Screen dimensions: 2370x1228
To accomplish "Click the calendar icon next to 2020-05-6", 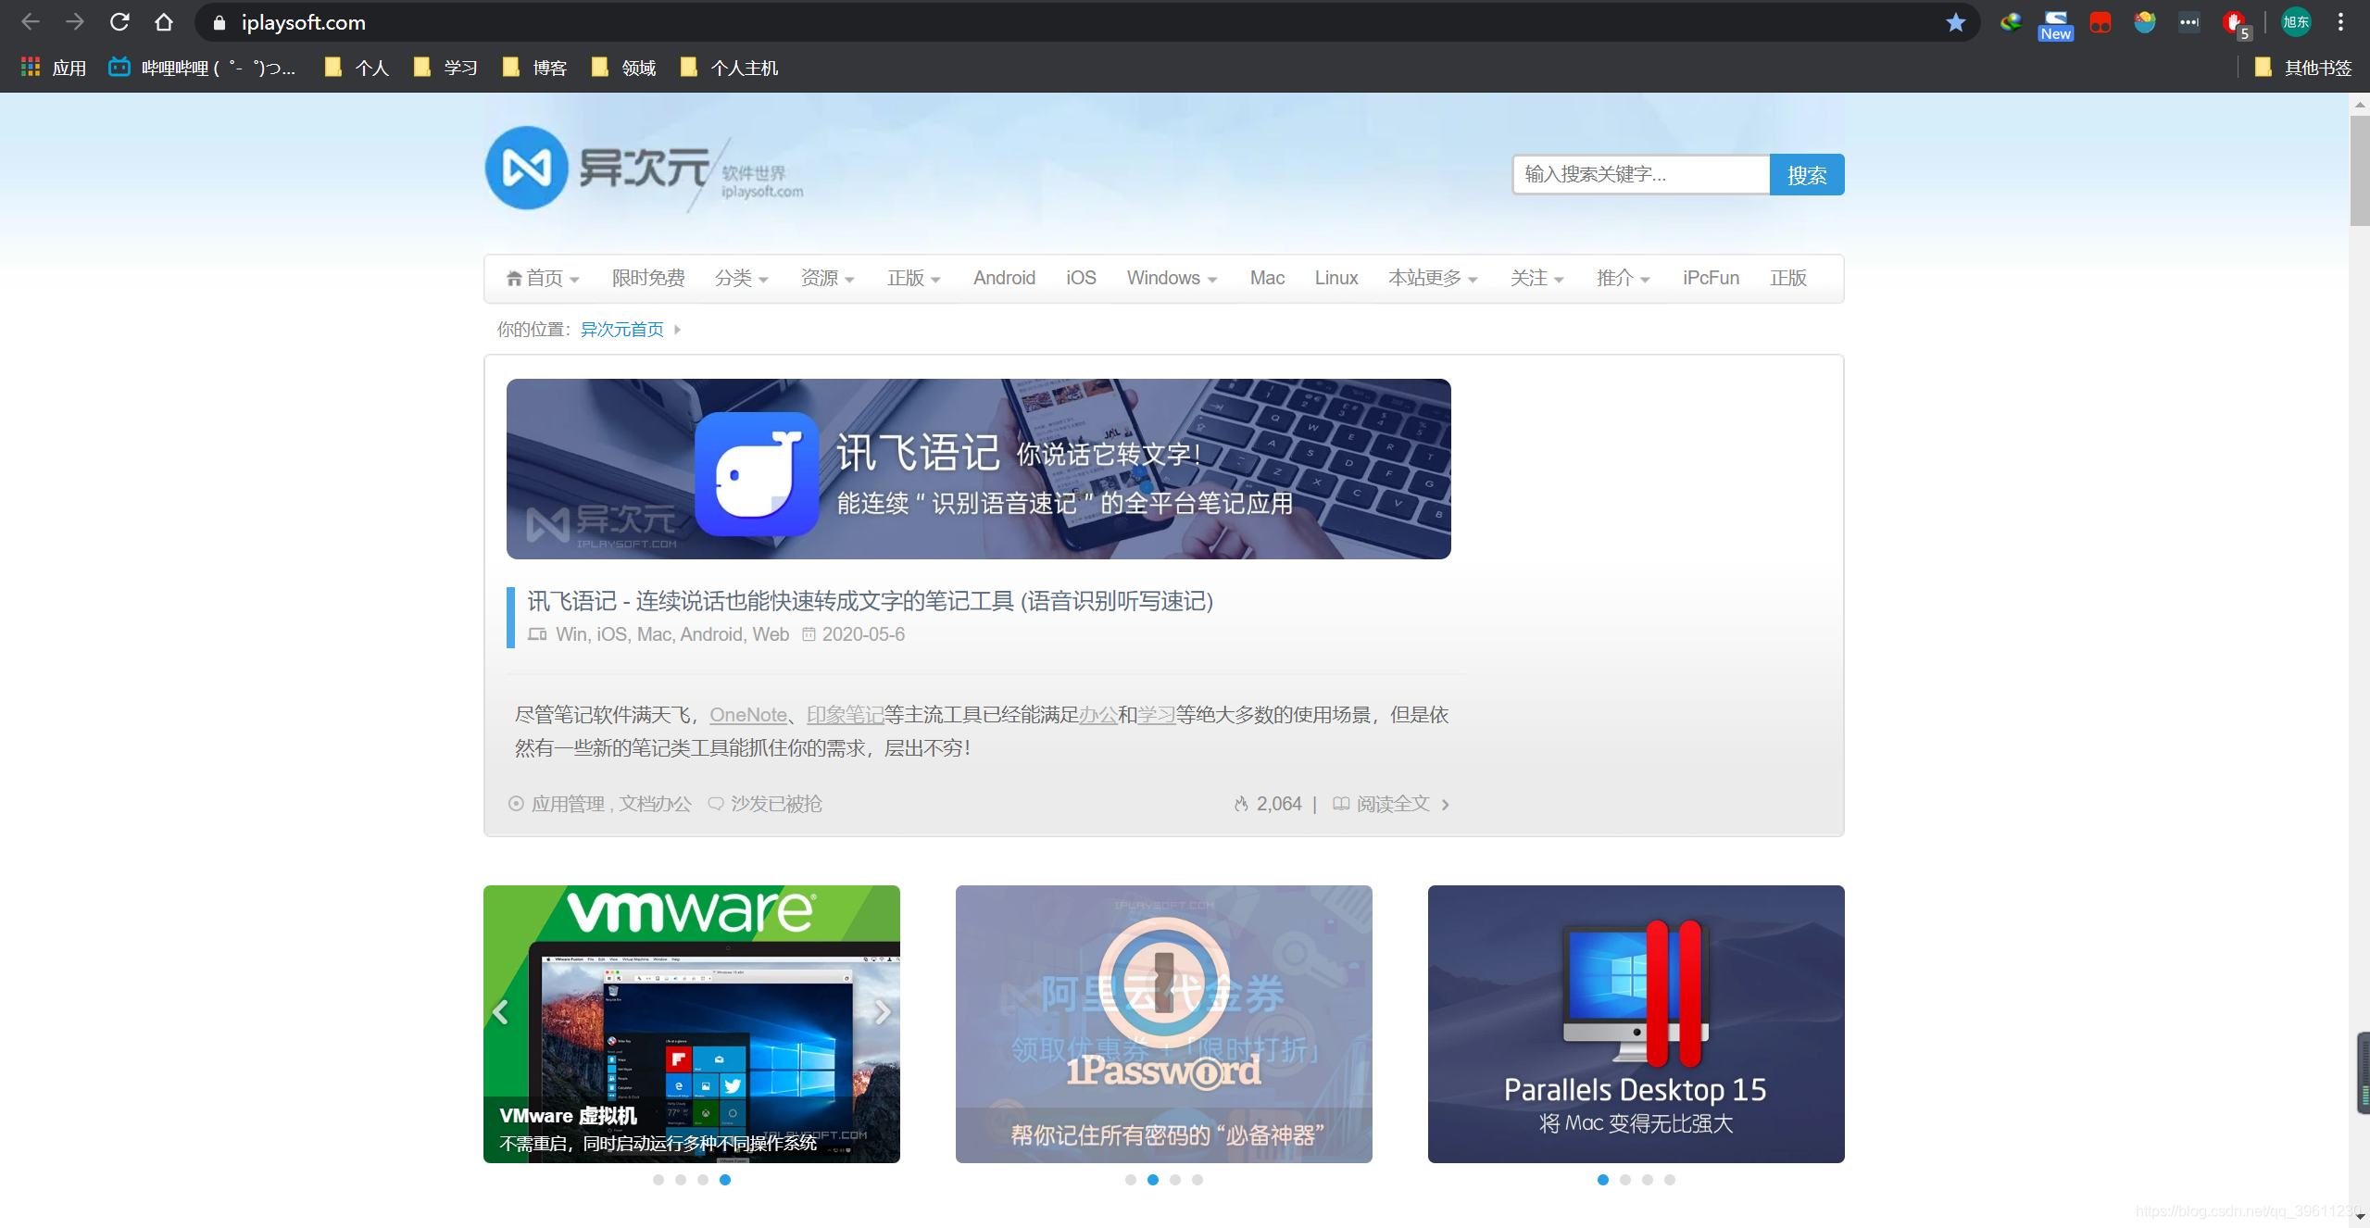I will [x=808, y=634].
